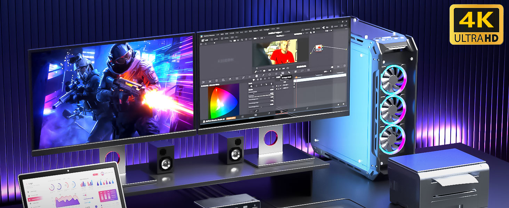Open the Color Warper palette icon
509x208 pixels.
[257, 76]
